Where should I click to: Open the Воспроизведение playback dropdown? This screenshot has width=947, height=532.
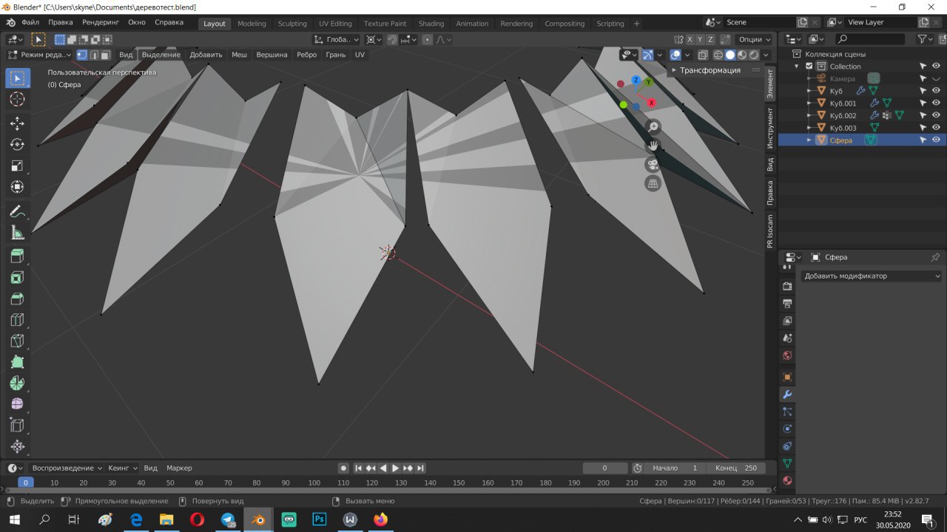tap(67, 468)
